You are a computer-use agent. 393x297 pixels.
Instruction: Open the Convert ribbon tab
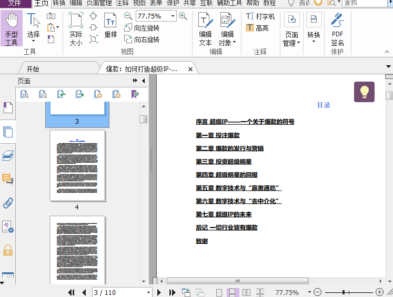pyautogui.click(x=59, y=3)
